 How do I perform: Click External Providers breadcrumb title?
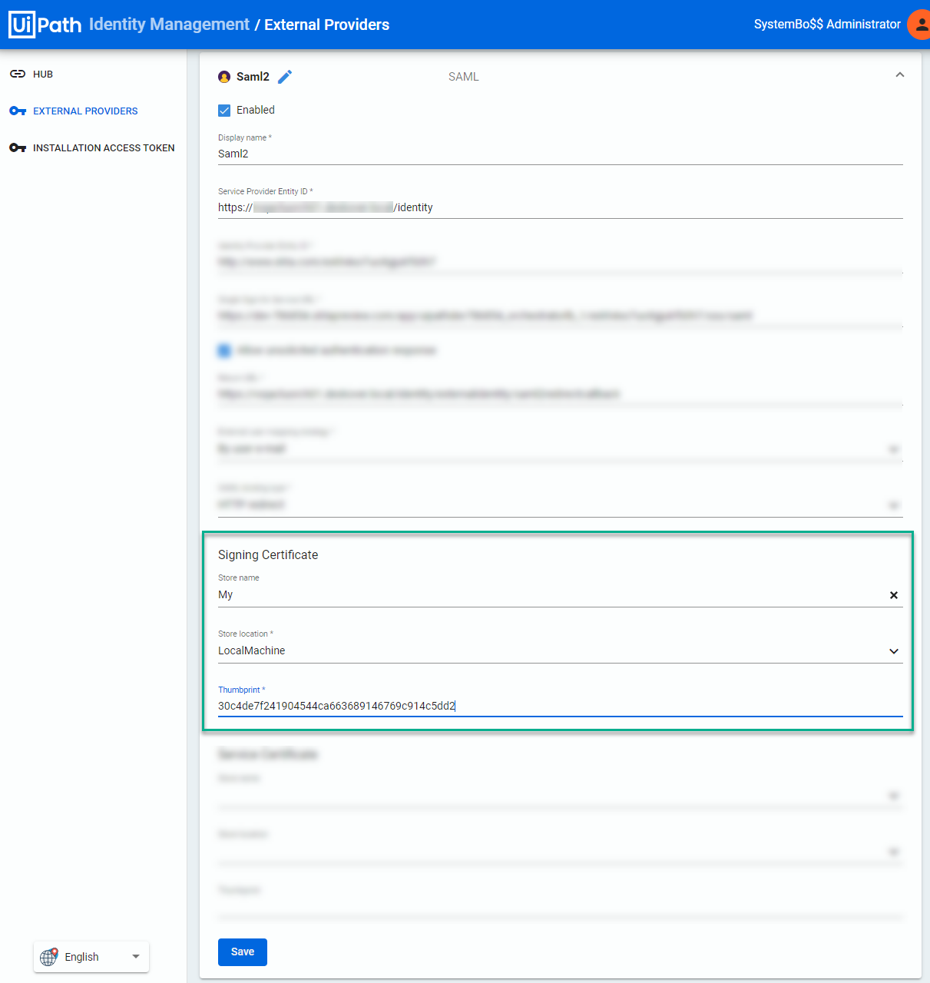point(327,25)
